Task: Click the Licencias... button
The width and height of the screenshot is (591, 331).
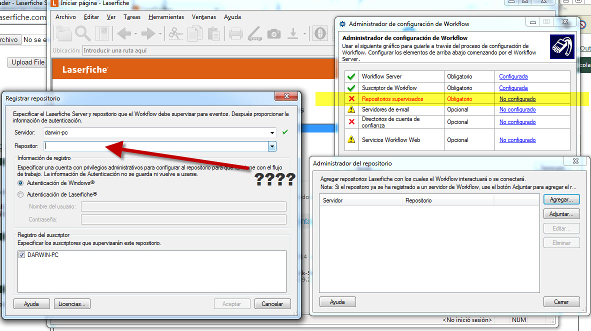Action: click(72, 304)
